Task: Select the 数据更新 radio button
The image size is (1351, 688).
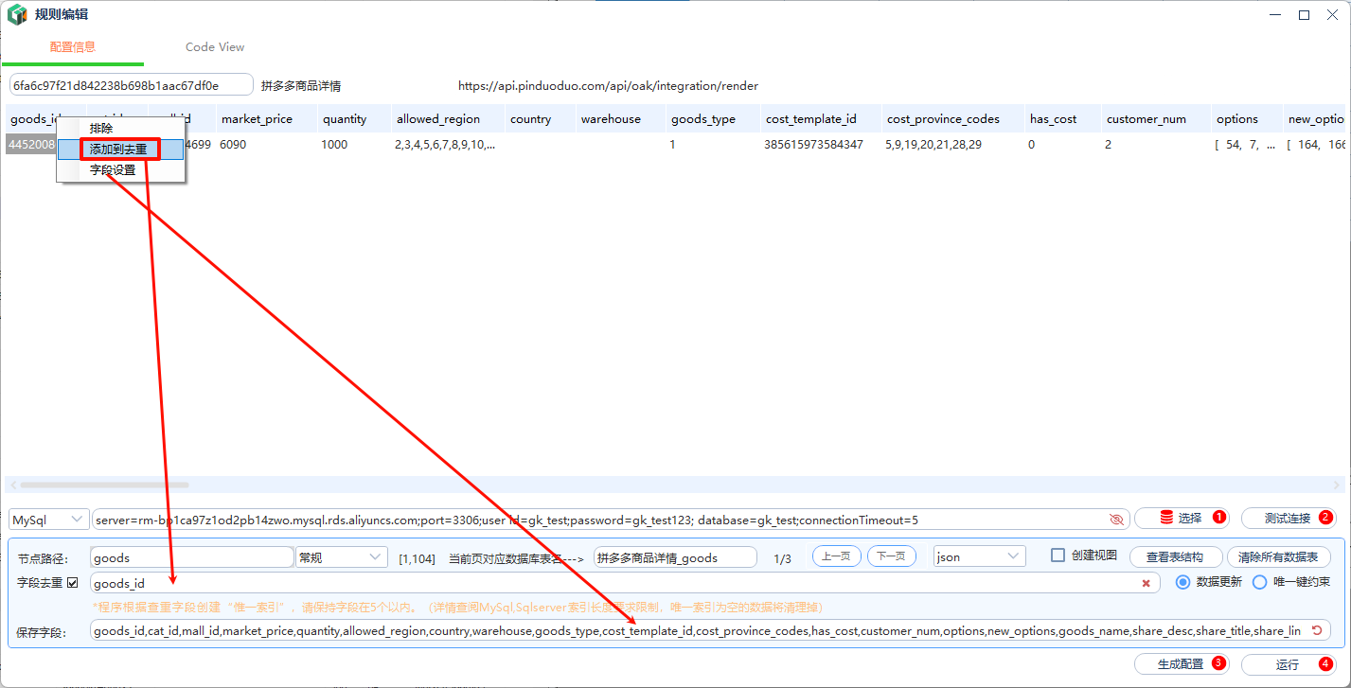Action: point(1182,582)
